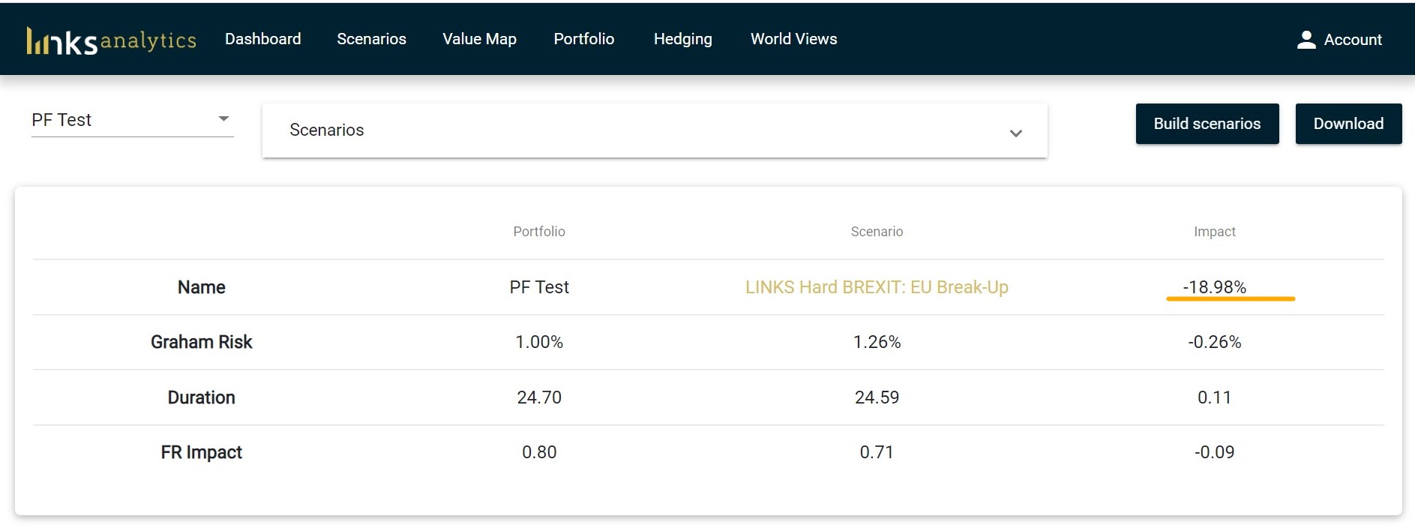Click the PF Test portfolio name cell
1415x528 pixels.
click(x=538, y=287)
